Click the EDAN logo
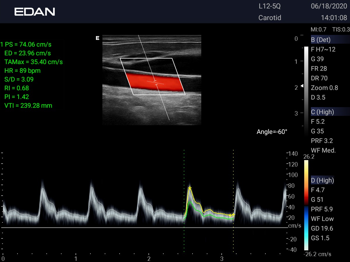Image resolution: width=350 pixels, height=262 pixels. (35, 12)
